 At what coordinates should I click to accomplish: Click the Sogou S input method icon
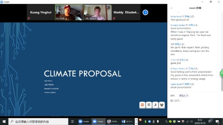pyautogui.click(x=142, y=105)
